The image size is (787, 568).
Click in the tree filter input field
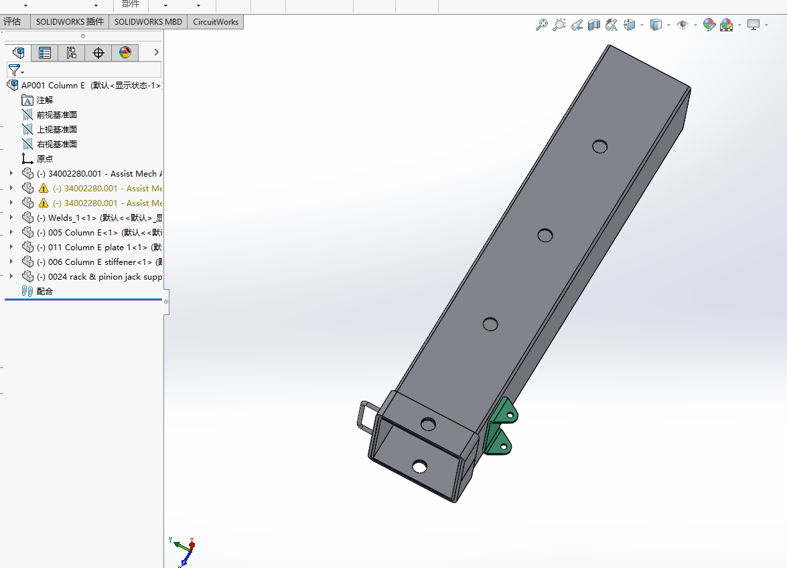point(93,70)
